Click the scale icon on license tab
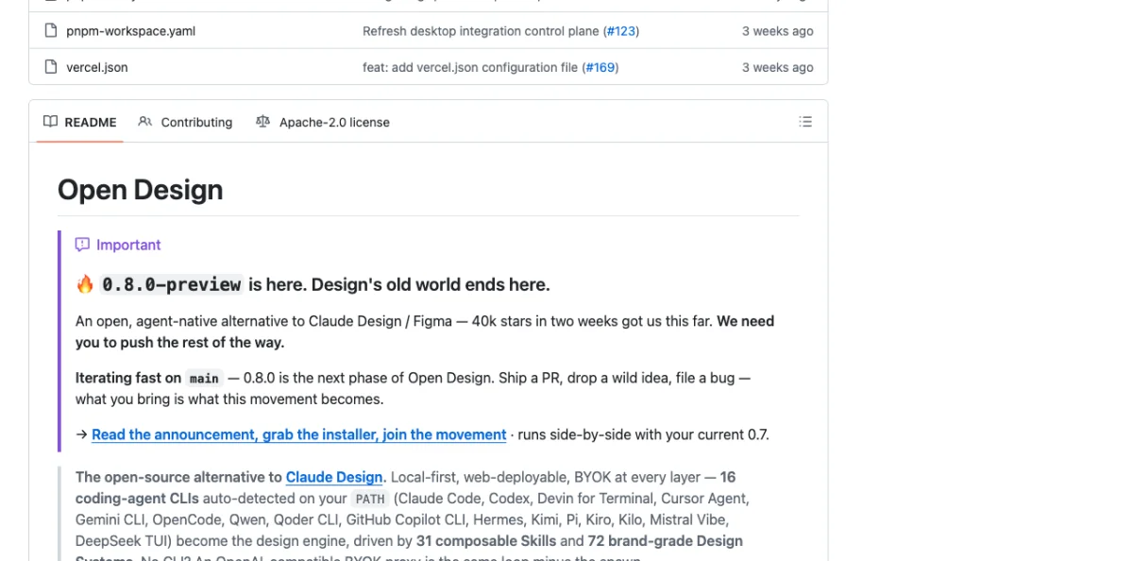 pyautogui.click(x=262, y=122)
